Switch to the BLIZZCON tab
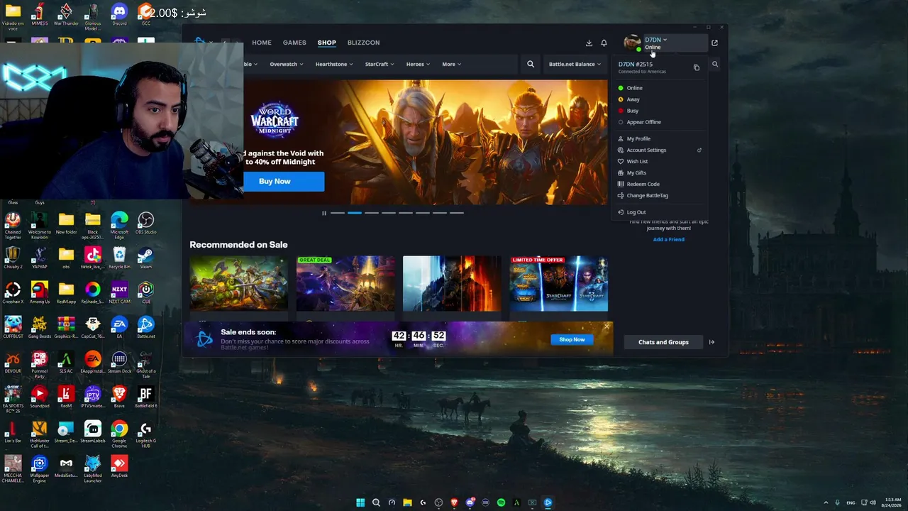The width and height of the screenshot is (908, 511). pyautogui.click(x=363, y=43)
